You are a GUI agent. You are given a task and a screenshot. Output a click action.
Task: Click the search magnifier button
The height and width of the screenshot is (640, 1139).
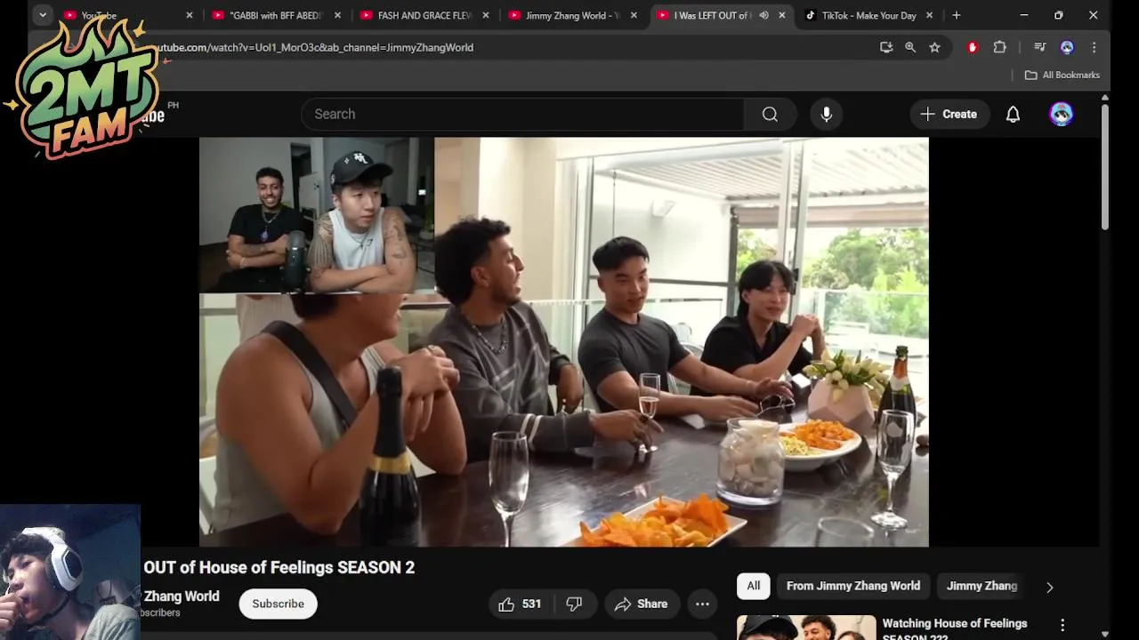coord(770,114)
